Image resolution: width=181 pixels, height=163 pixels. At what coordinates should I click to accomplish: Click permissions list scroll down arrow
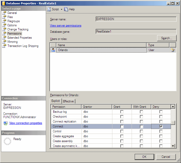(x=173, y=146)
